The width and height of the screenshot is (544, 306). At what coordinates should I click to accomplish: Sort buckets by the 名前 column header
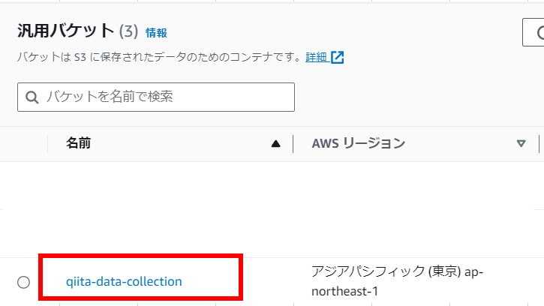[x=78, y=143]
